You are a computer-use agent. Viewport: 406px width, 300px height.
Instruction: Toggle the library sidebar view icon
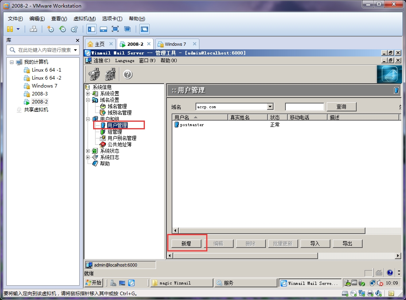(x=92, y=29)
